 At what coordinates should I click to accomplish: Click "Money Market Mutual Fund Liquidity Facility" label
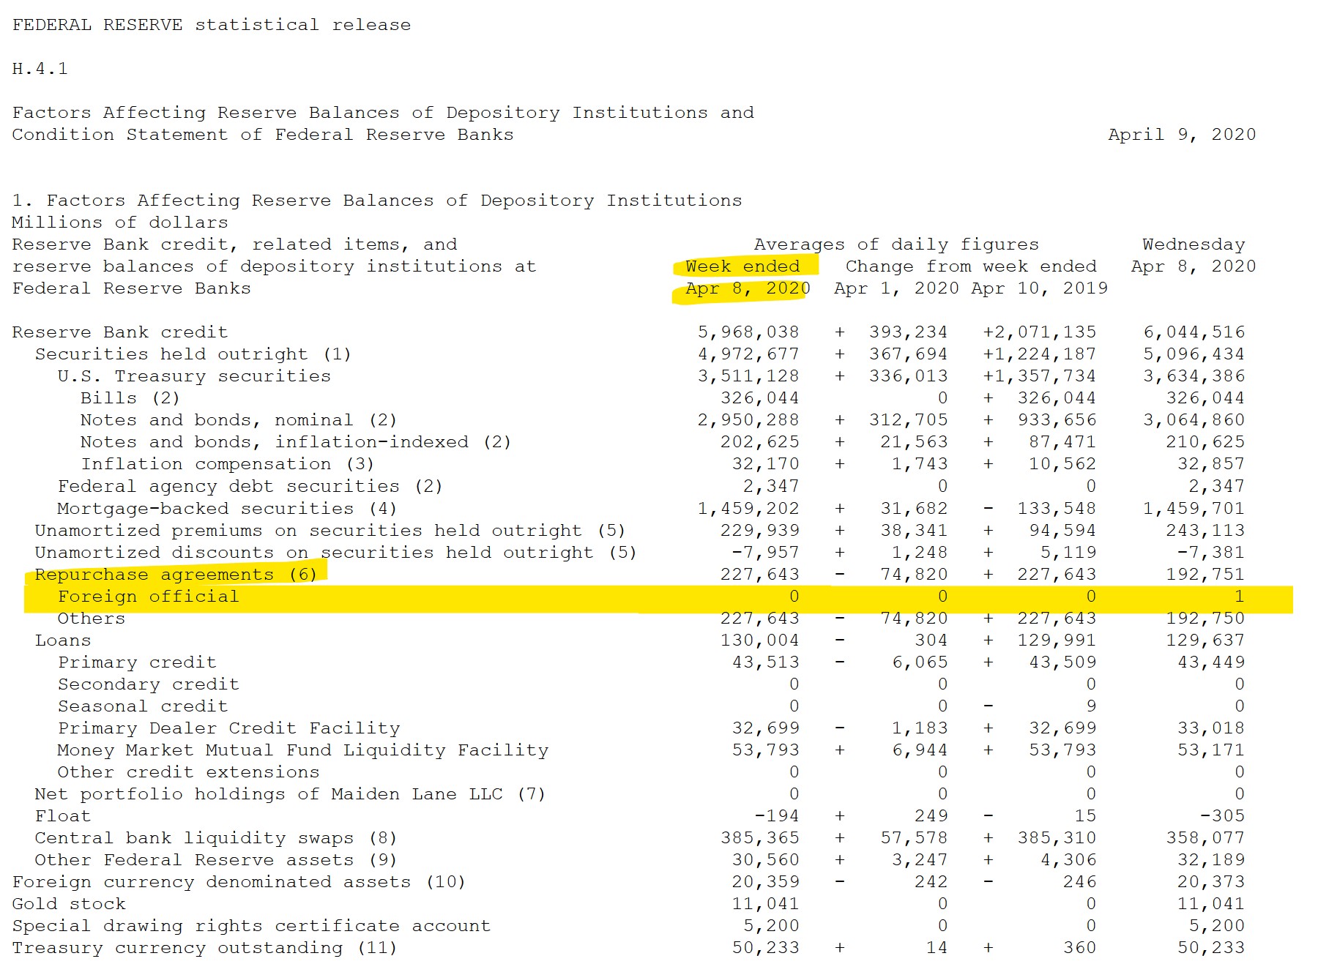302,750
